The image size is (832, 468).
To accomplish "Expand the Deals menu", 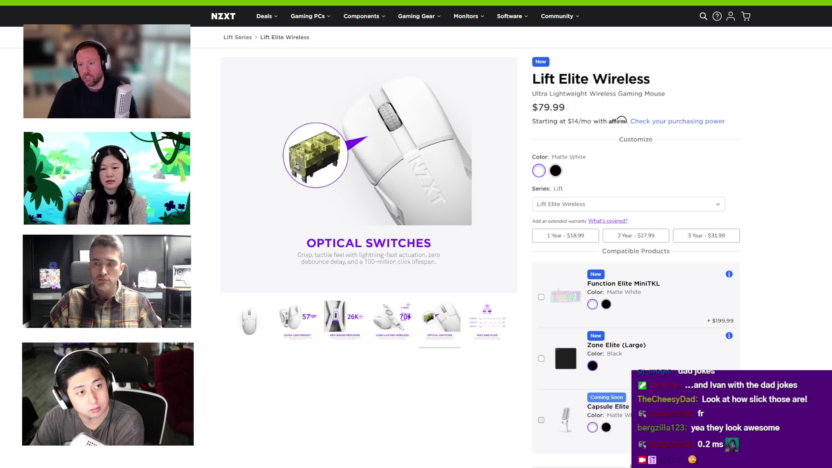I will (267, 16).
